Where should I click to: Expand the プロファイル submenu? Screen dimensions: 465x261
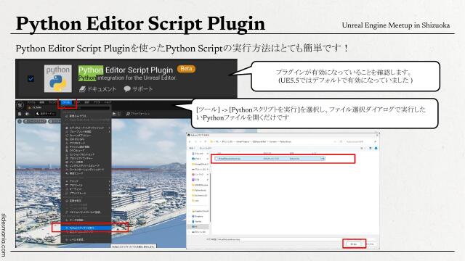click(x=86, y=186)
